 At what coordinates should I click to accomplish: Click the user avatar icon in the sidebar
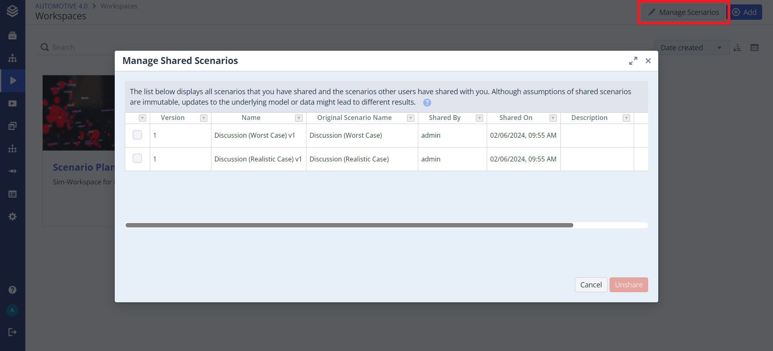(x=12, y=310)
